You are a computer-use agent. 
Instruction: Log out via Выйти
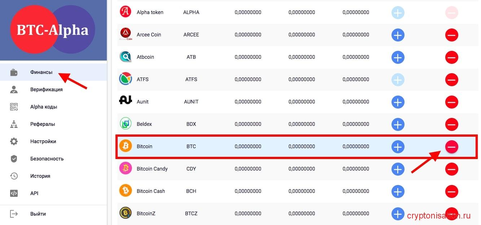[38, 214]
